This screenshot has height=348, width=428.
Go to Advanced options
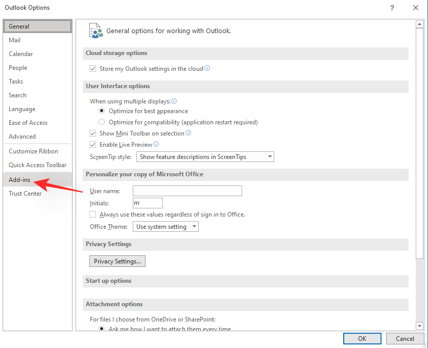pyautogui.click(x=38, y=137)
